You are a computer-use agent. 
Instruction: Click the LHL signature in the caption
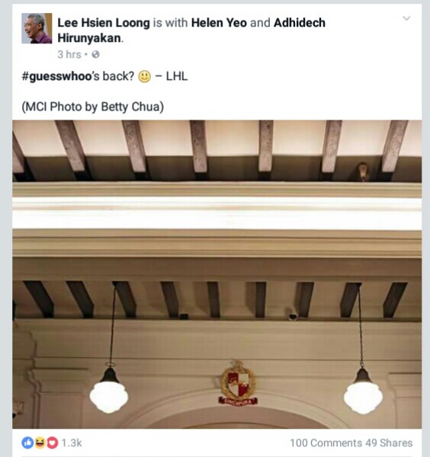click(177, 76)
